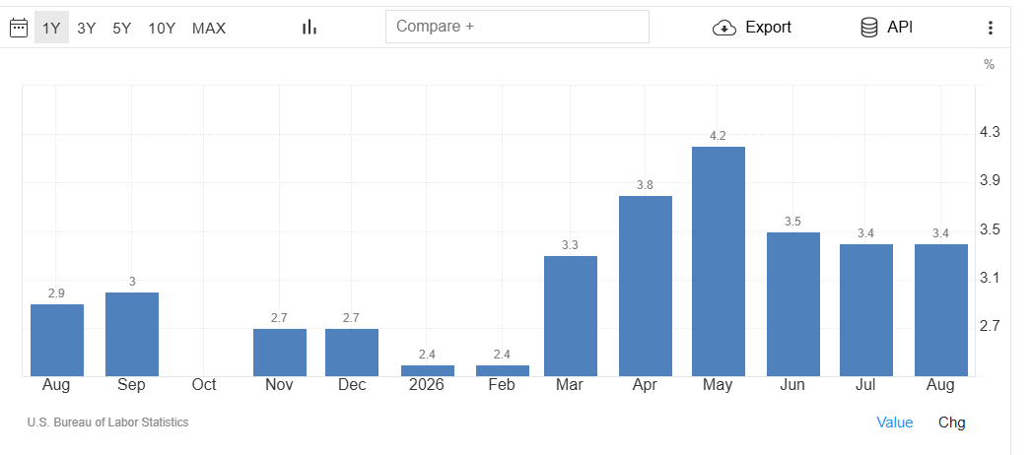Click the 2026 axis label
Viewport: 1032px width, 455px height.
point(426,385)
